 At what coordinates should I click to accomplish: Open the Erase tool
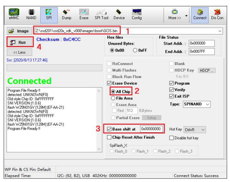click(84, 15)
